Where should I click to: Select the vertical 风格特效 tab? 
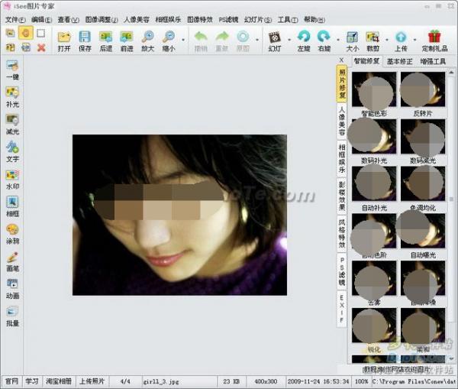point(342,233)
